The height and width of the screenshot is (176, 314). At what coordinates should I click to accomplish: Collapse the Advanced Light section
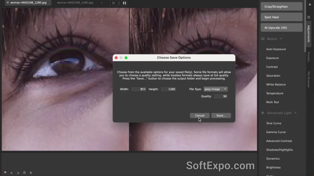tap(295, 113)
